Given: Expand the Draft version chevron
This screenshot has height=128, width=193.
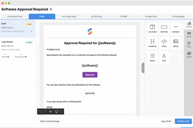Looking at the screenshot, I should pyautogui.click(x=32, y=31).
